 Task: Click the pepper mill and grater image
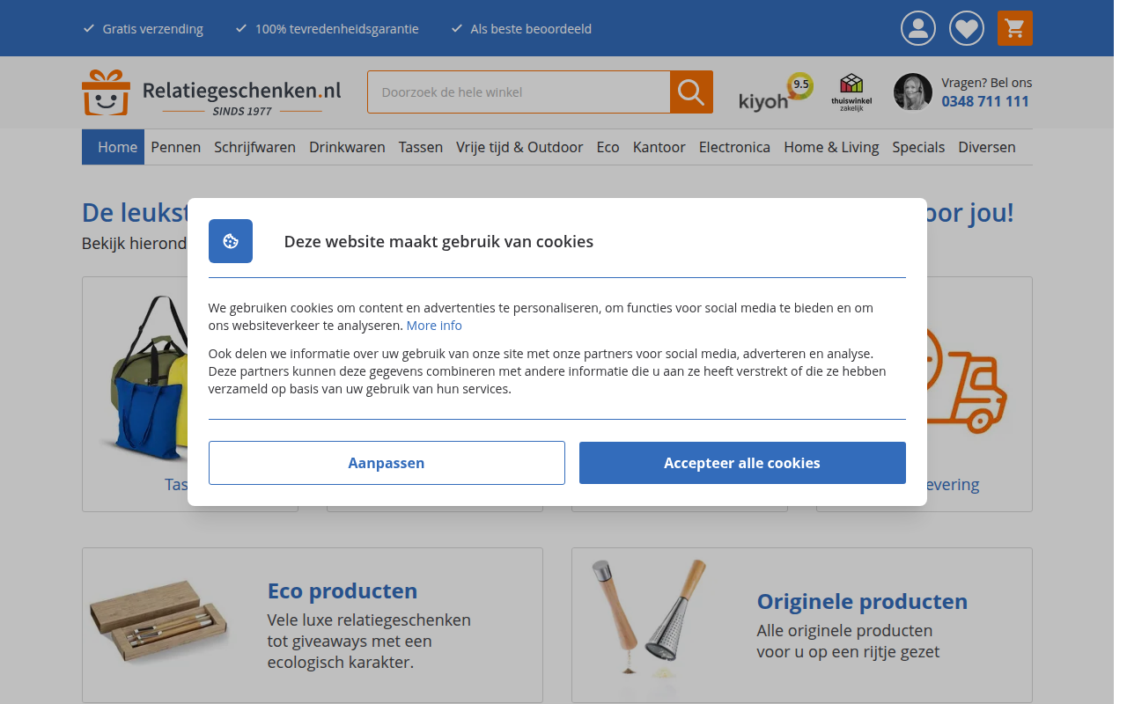(650, 619)
